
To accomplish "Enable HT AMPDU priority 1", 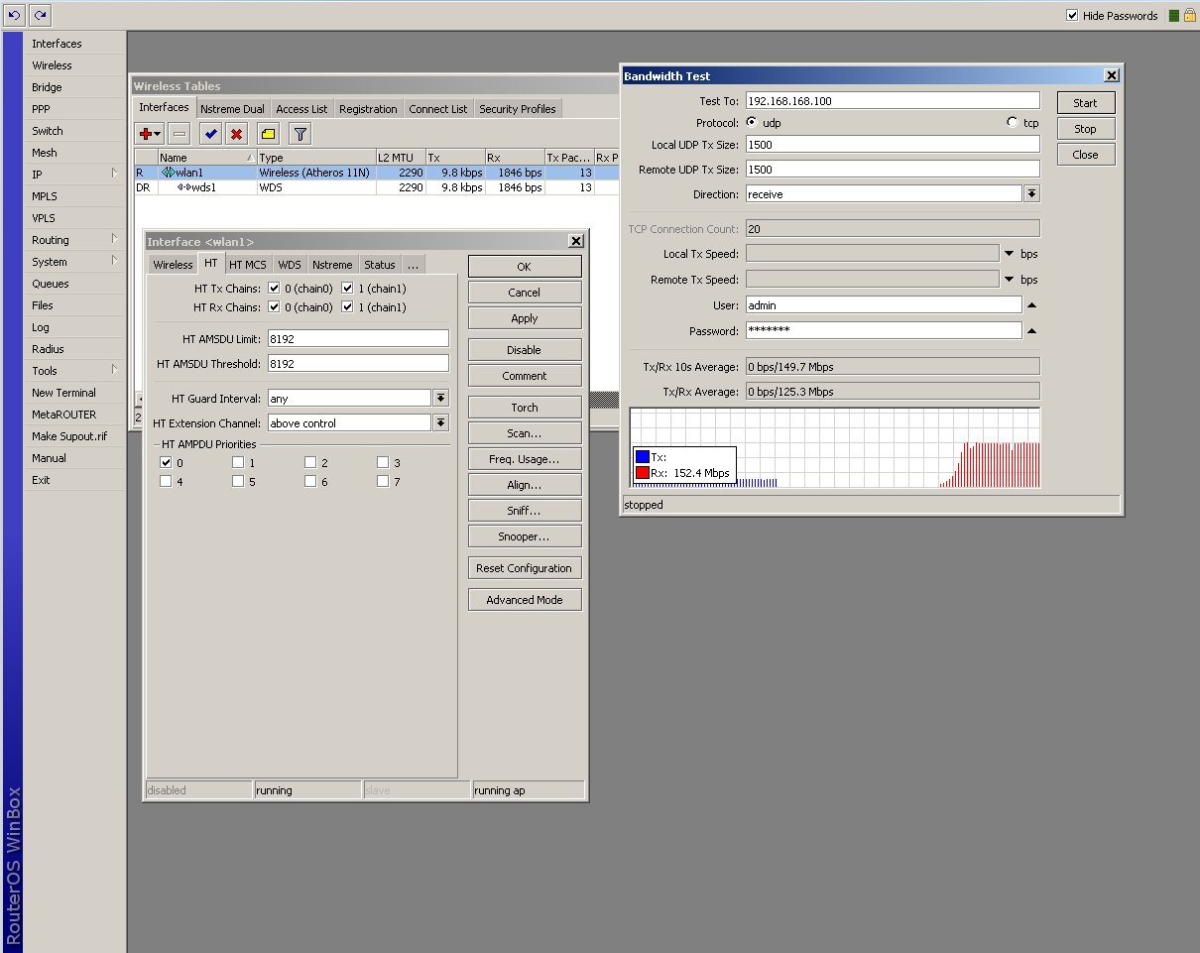I will (x=238, y=463).
